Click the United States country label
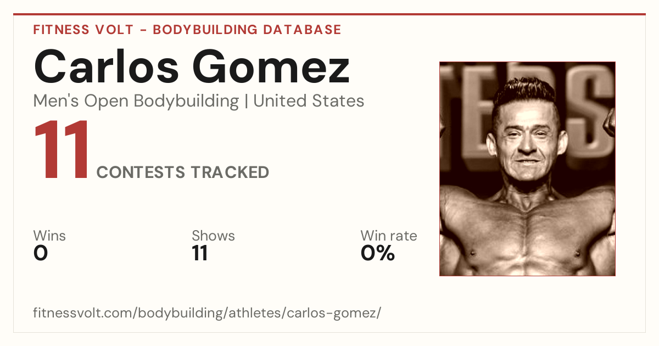The image size is (659, 346). coord(309,101)
